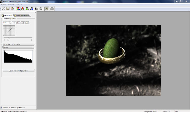Click the gamma value input field
This screenshot has height=113, width=190.
pos(6,23)
